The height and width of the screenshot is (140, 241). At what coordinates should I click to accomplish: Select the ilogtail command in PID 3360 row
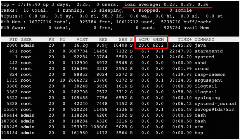point(206,86)
